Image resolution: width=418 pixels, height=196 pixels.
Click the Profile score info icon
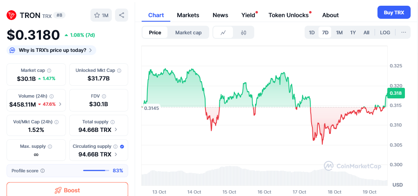tap(43, 171)
